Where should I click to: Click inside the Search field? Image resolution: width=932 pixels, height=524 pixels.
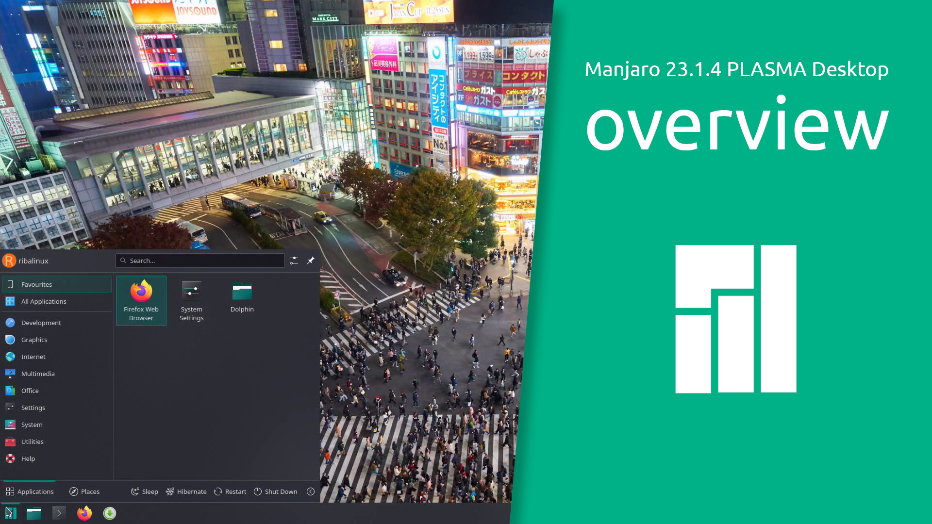pyautogui.click(x=200, y=261)
